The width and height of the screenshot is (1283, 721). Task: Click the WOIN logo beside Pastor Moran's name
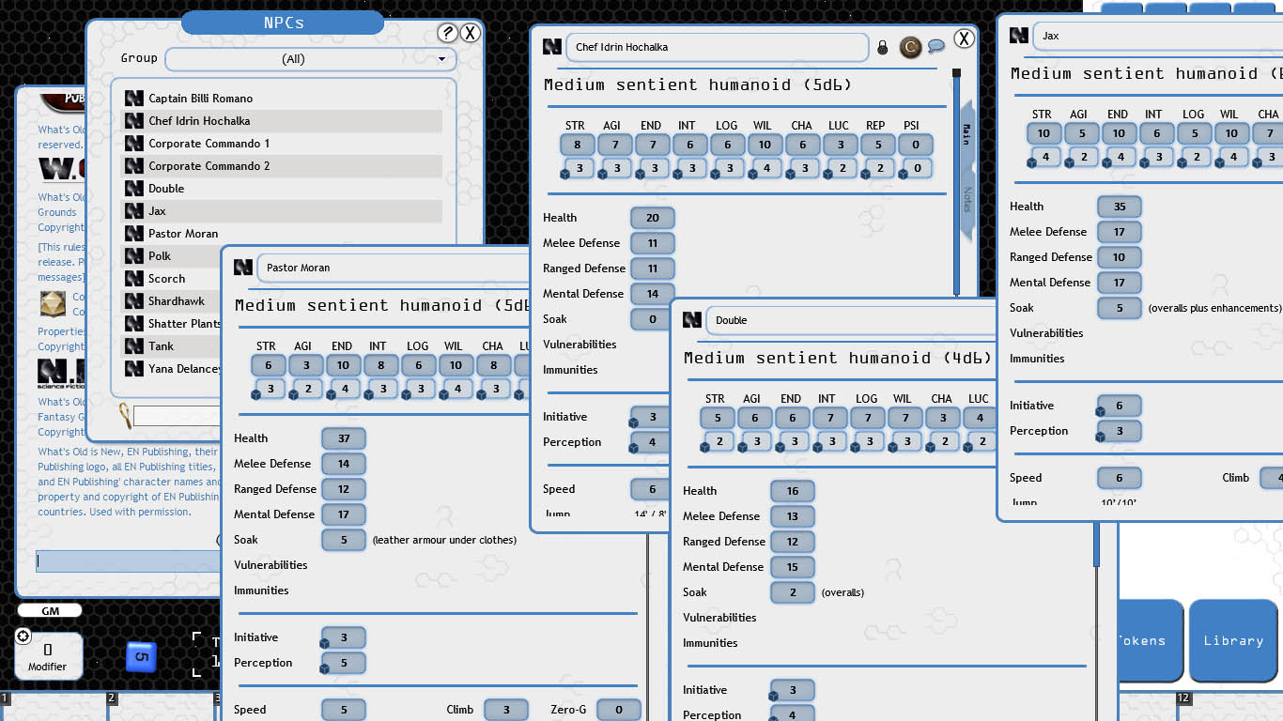pos(243,268)
